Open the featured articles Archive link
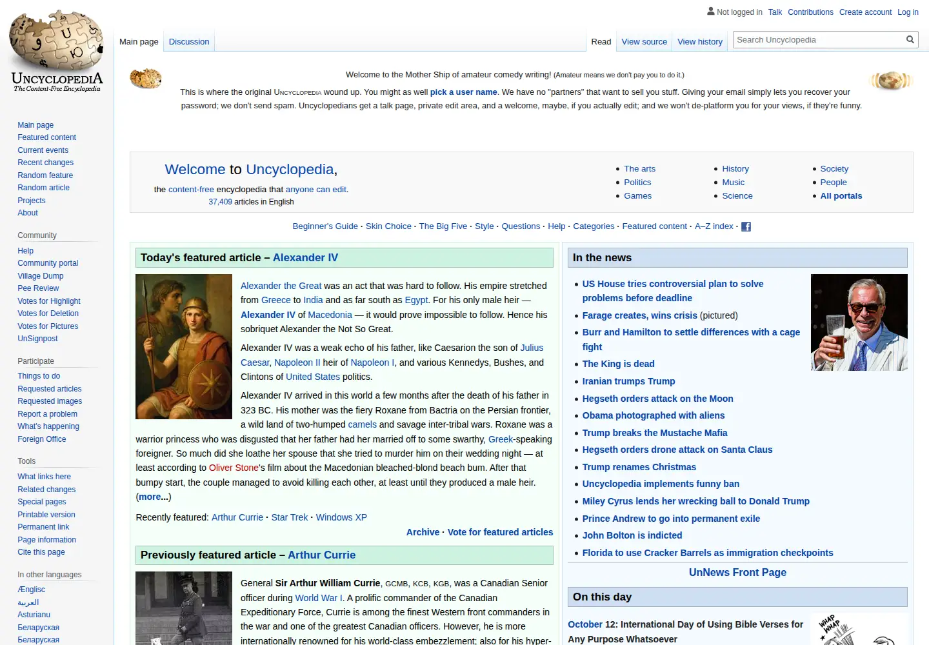The width and height of the screenshot is (929, 645). [423, 532]
